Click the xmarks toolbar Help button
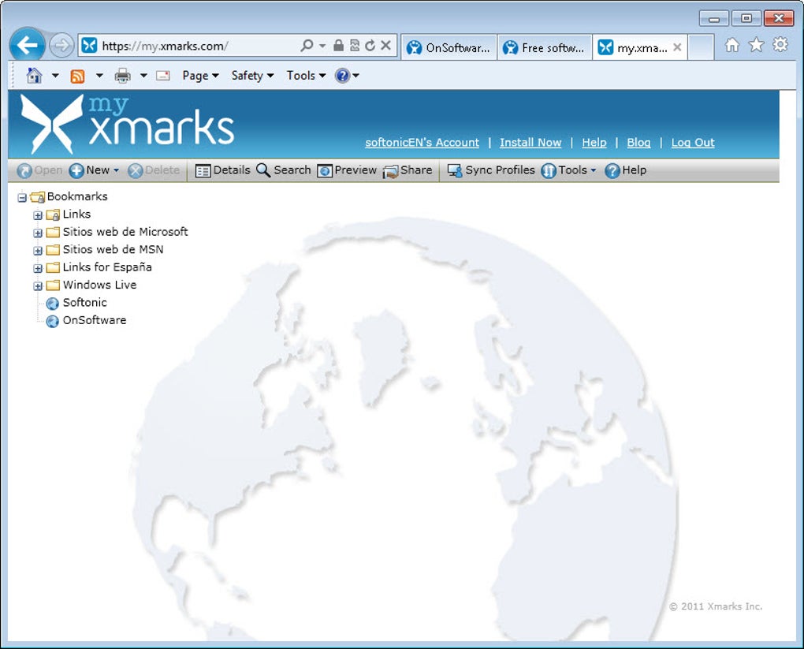 pyautogui.click(x=626, y=170)
